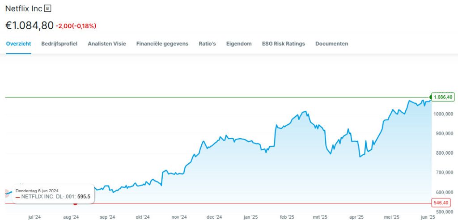Click the feb '25 label on time axis
This screenshot has width=458, height=220.
287,217
